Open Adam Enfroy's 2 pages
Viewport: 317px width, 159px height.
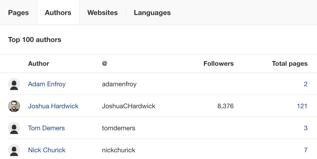306,84
